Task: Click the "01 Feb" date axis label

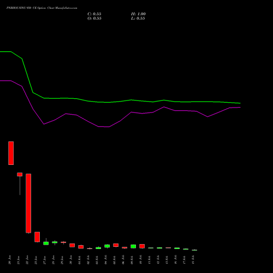Action: pyautogui.click(x=80, y=260)
